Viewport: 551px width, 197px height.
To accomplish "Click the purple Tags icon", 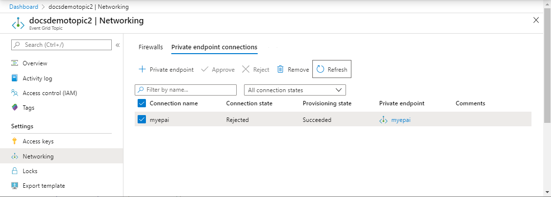I will point(15,108).
